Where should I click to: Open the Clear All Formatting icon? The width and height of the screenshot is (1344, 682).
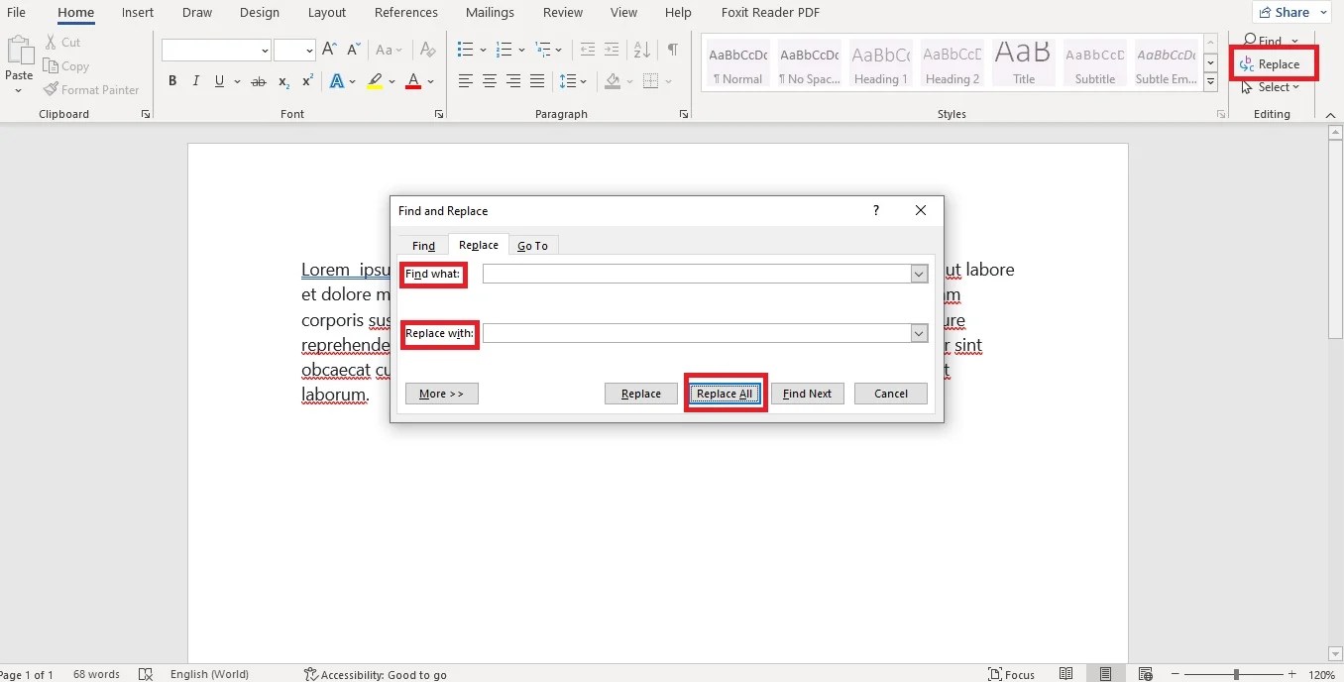pos(427,48)
